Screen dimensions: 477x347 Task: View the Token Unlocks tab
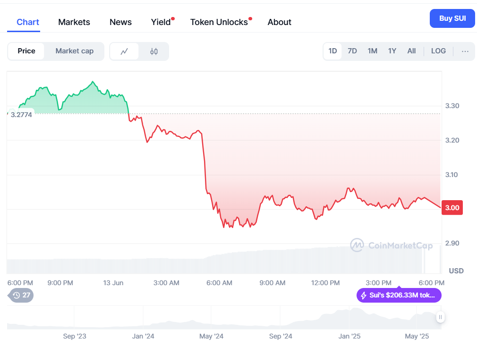(220, 22)
